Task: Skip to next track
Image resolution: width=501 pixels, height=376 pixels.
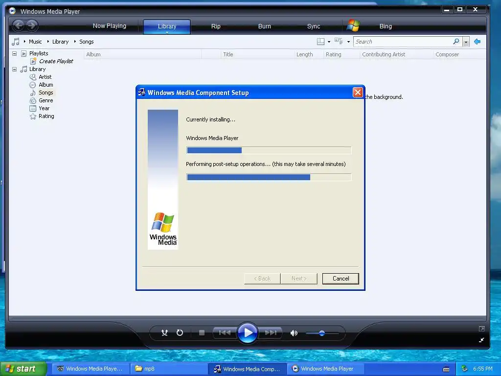Action: (x=271, y=333)
